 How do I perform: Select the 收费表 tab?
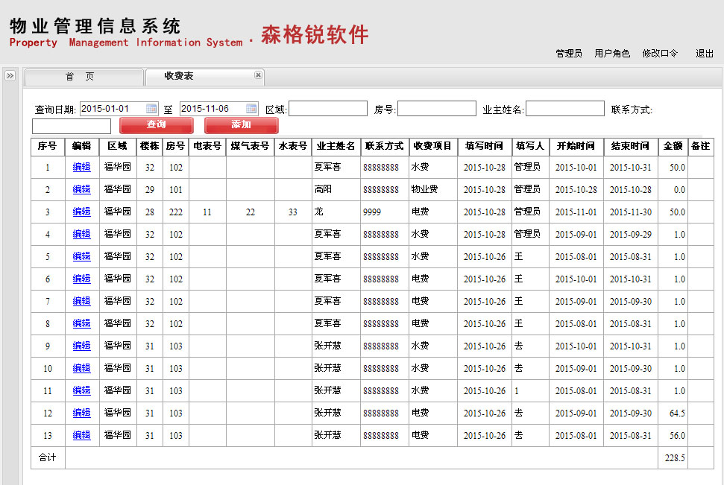point(179,77)
